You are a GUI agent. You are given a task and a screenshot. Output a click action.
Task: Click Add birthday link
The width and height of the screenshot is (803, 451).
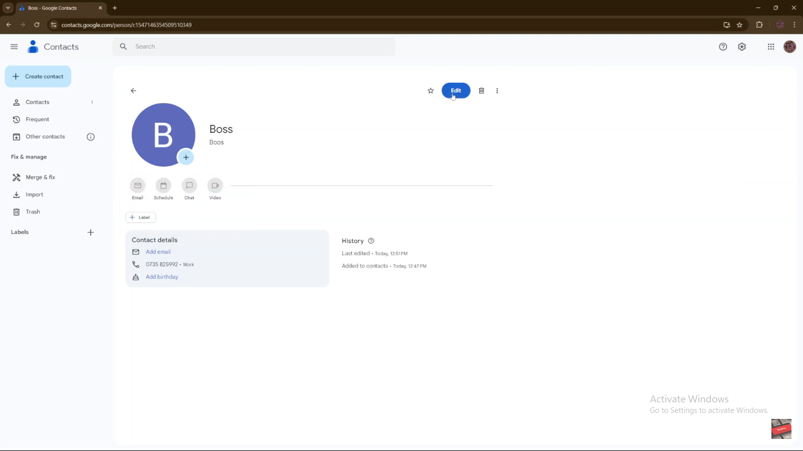[162, 277]
